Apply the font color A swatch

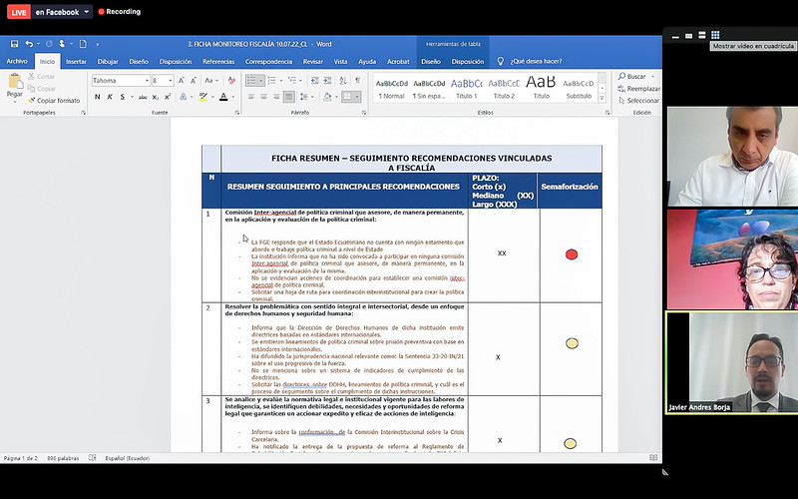pyautogui.click(x=223, y=97)
